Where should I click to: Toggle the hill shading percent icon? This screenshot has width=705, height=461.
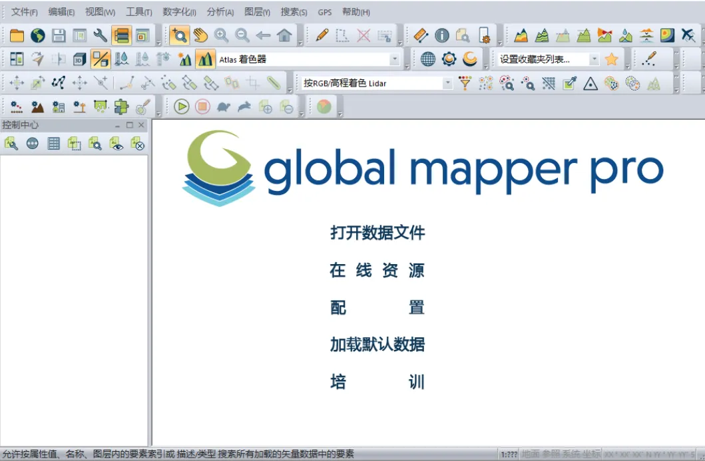pyautogui.click(x=101, y=59)
